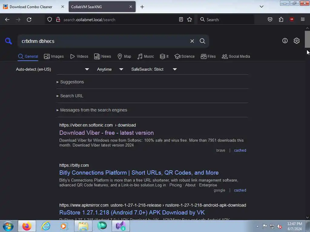The image size is (310, 232).
Task: Switch to the Science category
Action: tap(184, 56)
